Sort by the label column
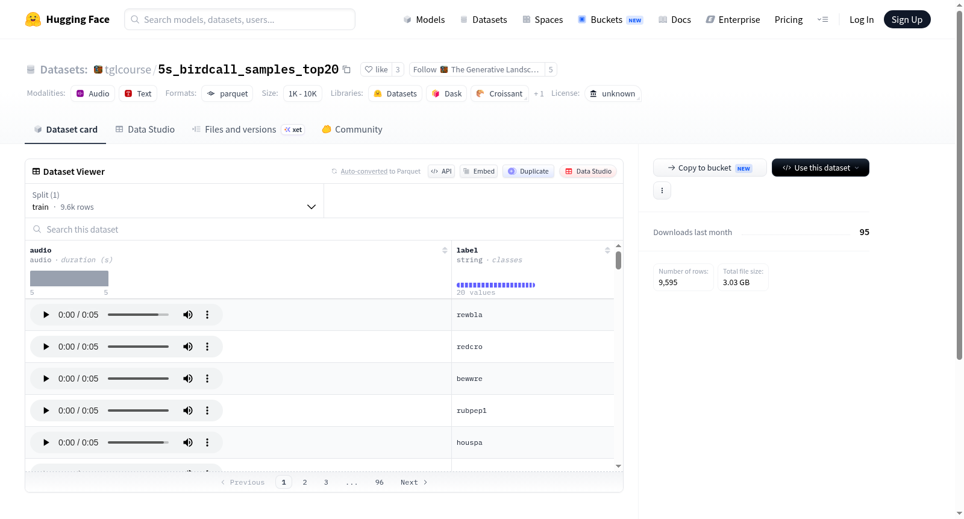The image size is (964, 519). coord(607,250)
